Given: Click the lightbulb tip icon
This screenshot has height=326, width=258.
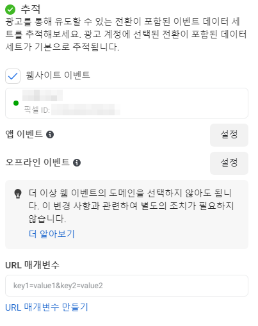Looking at the screenshot, I should (x=18, y=194).
